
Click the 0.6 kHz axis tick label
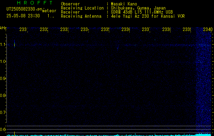[x=3, y=129]
